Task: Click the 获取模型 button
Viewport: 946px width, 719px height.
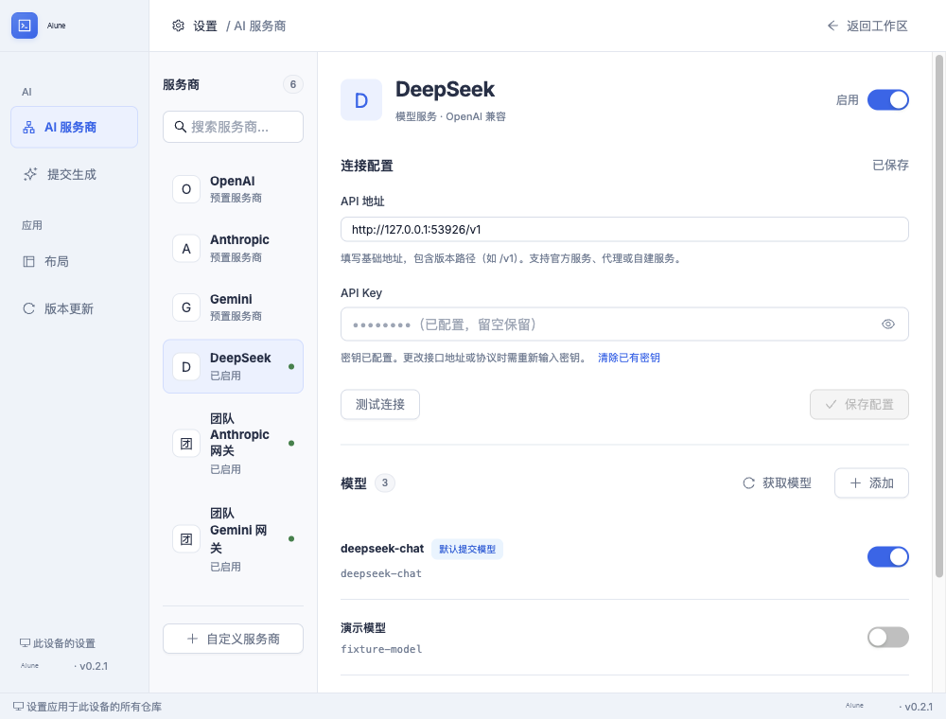Action: click(x=777, y=483)
